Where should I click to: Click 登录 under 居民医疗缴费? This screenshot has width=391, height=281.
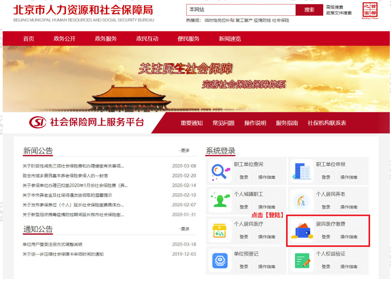tap(326, 237)
